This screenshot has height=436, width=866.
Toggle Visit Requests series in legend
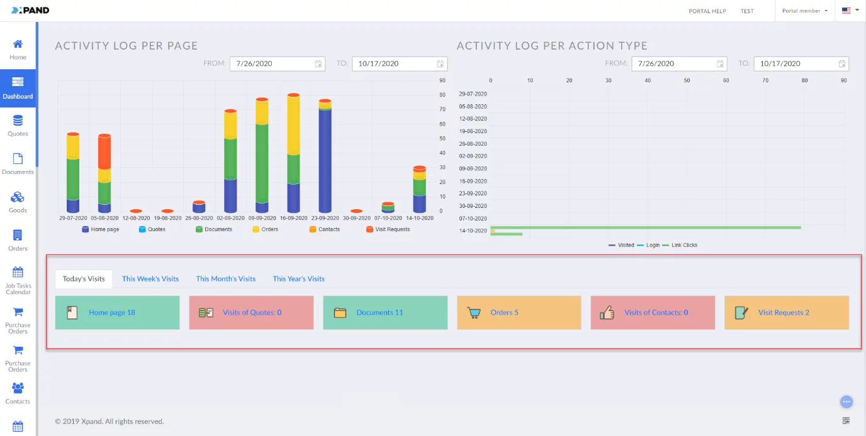(388, 229)
